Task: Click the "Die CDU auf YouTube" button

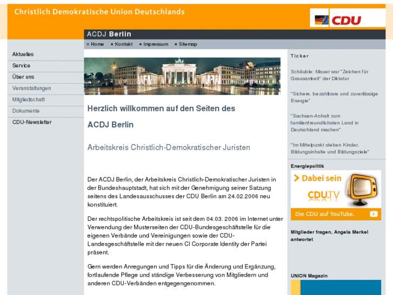Action: [336, 214]
